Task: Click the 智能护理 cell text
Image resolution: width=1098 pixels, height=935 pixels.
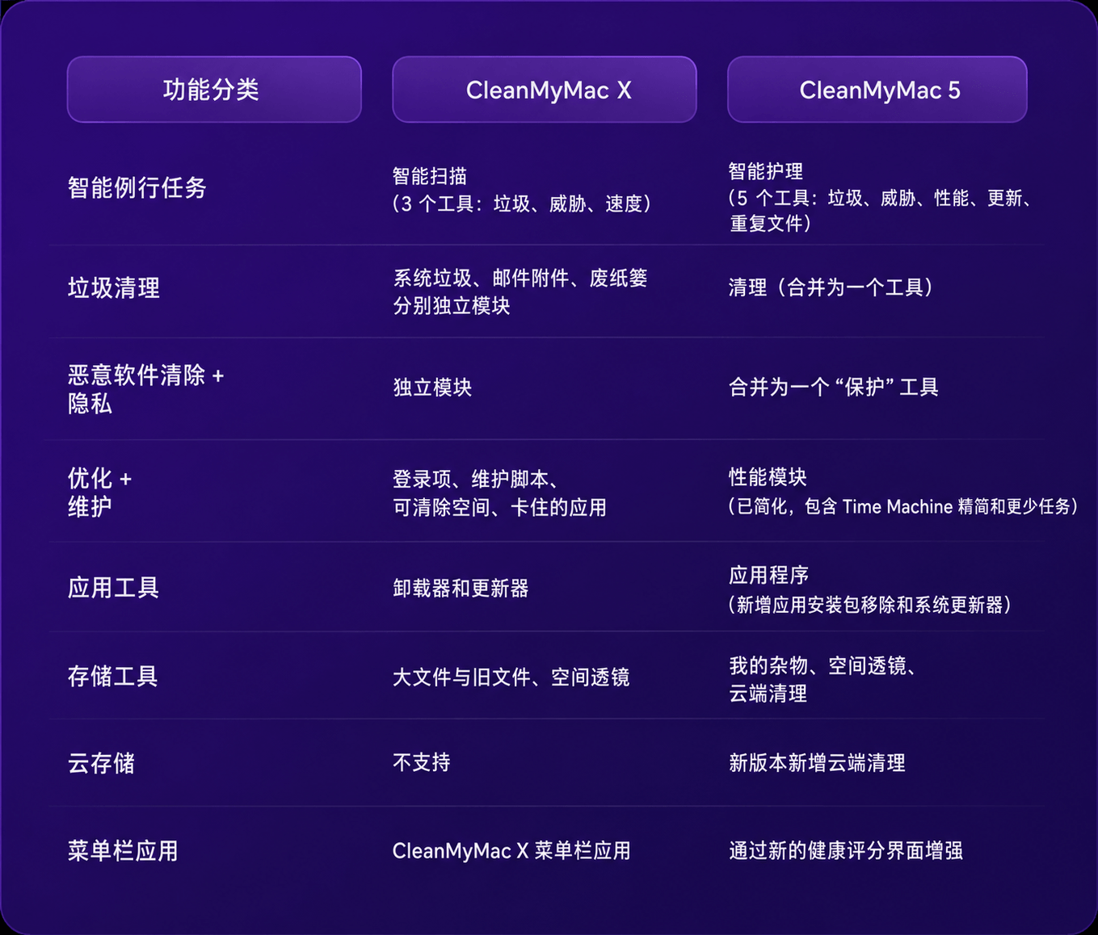Action: pos(765,171)
